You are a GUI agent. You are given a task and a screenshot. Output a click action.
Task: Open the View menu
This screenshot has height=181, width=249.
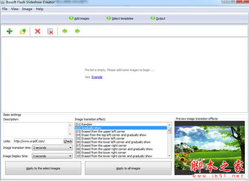[x=15, y=9]
